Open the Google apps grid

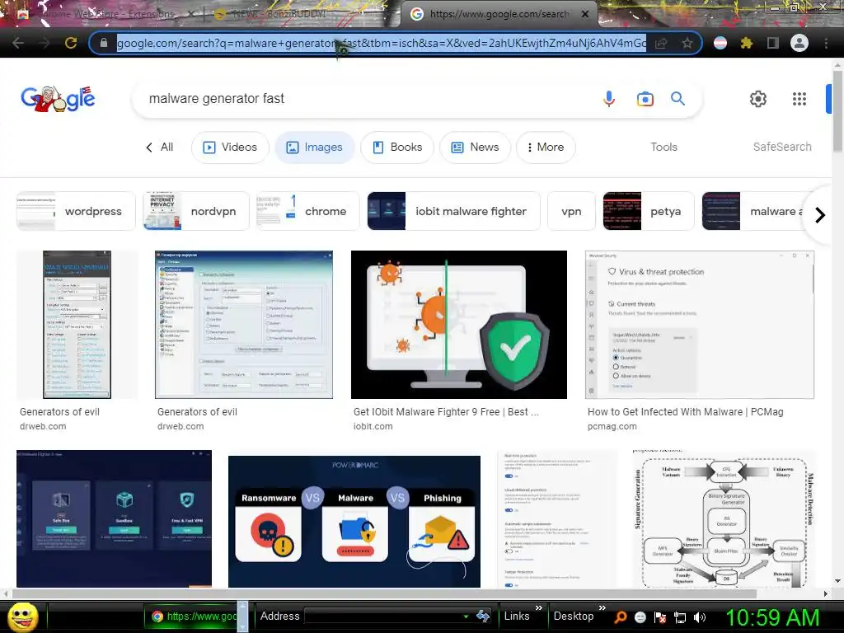pos(799,99)
